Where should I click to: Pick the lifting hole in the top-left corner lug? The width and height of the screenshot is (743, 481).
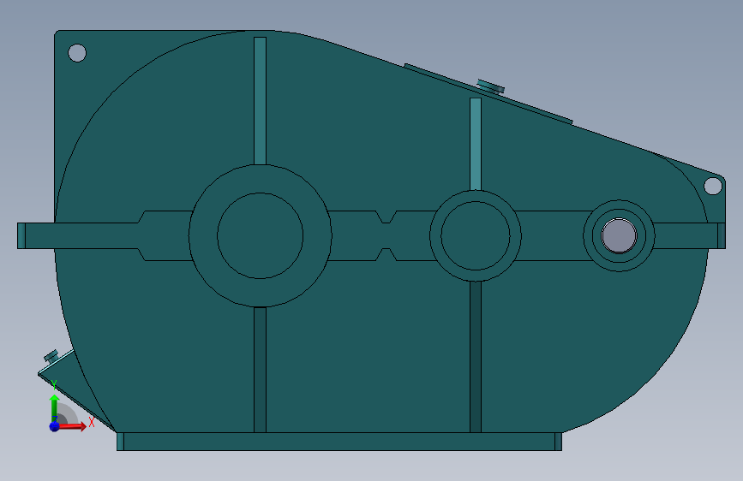tap(77, 52)
